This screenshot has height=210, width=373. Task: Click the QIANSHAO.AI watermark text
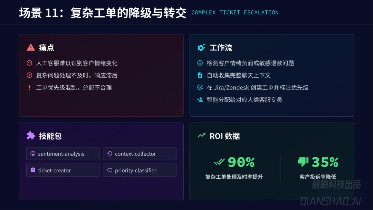(x=330, y=201)
